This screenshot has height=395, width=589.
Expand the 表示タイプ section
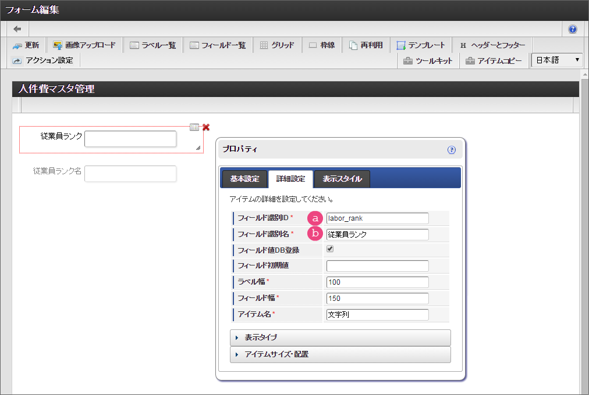click(x=340, y=337)
